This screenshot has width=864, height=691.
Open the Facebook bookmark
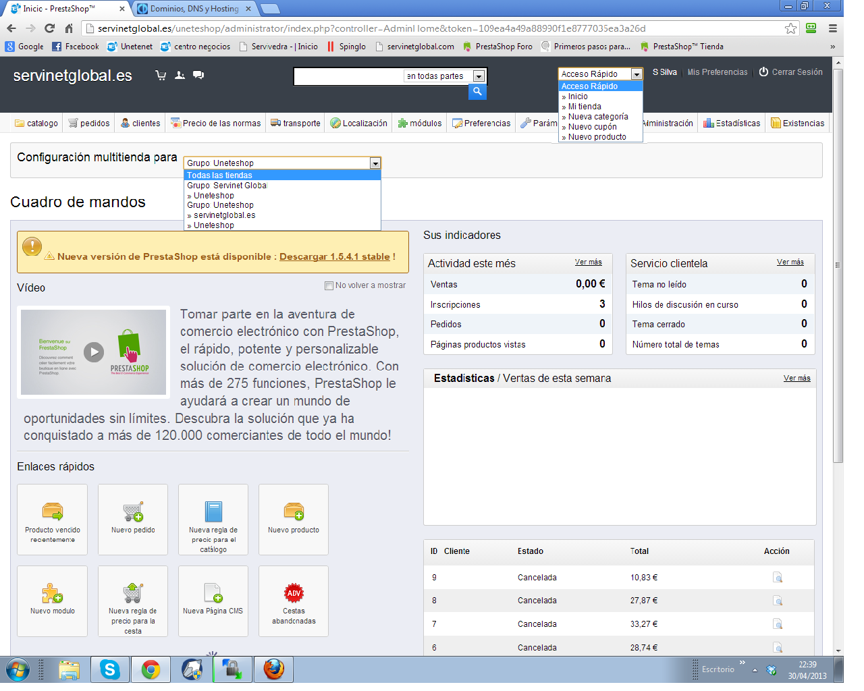(x=76, y=47)
